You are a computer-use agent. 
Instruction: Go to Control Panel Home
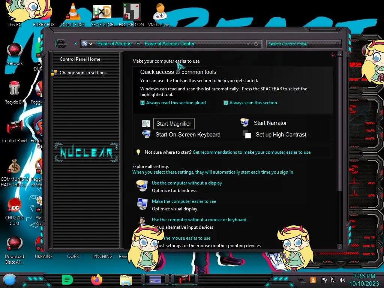[x=80, y=59]
